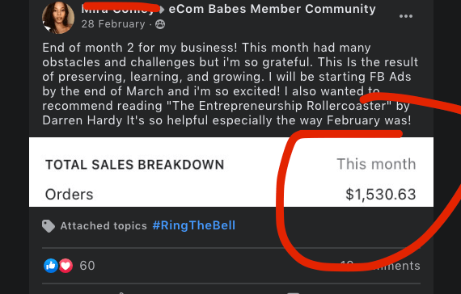Click the Orders row label
The image size is (461, 294).
(69, 195)
